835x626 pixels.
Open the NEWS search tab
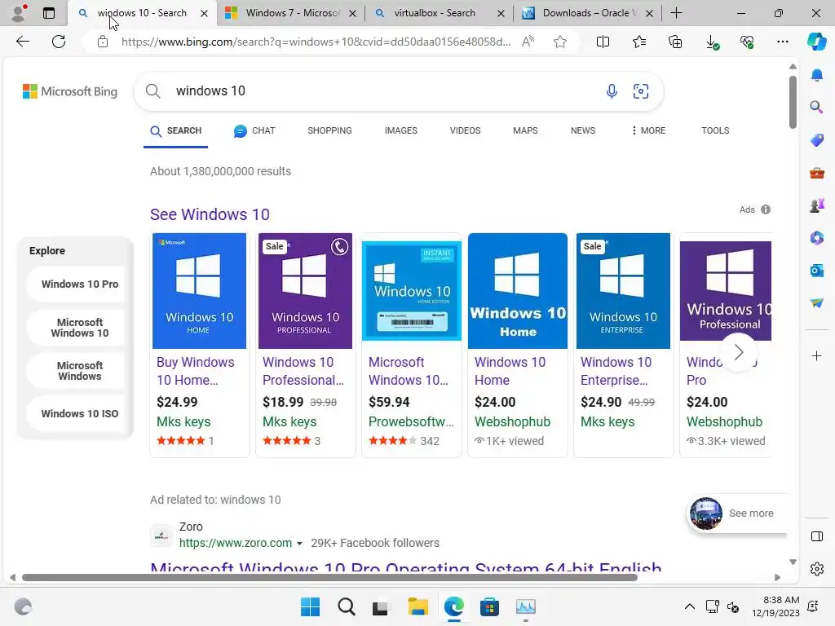pyautogui.click(x=582, y=130)
